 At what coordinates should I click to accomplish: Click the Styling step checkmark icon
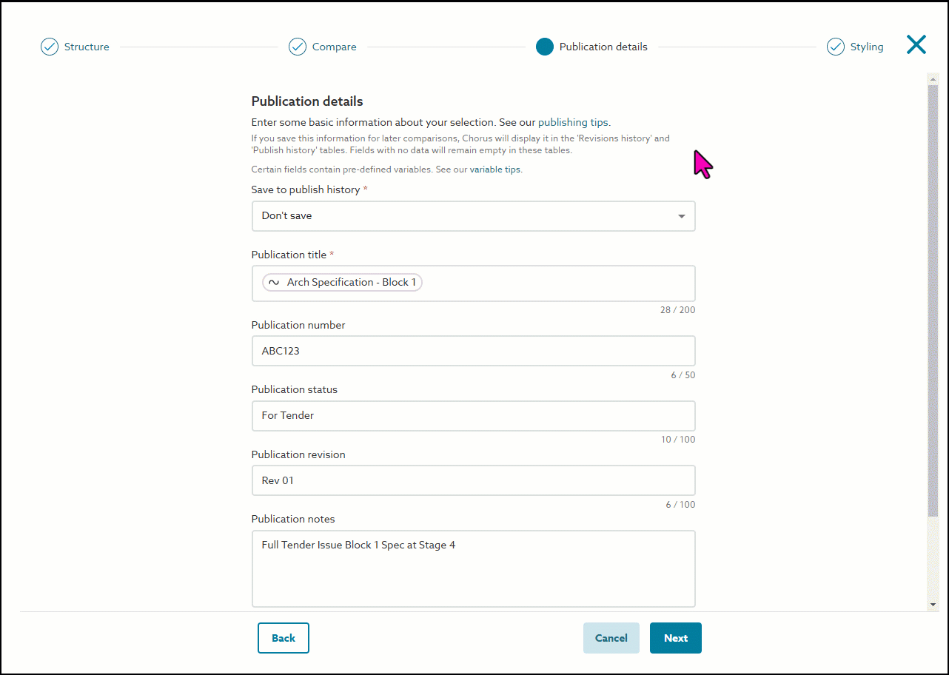pos(836,47)
